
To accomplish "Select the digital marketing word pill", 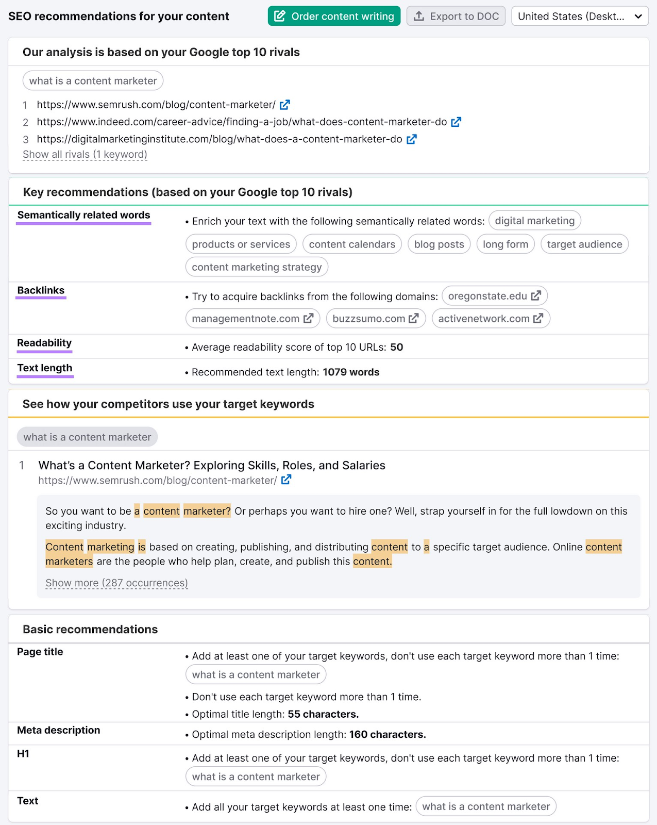I will tap(534, 221).
